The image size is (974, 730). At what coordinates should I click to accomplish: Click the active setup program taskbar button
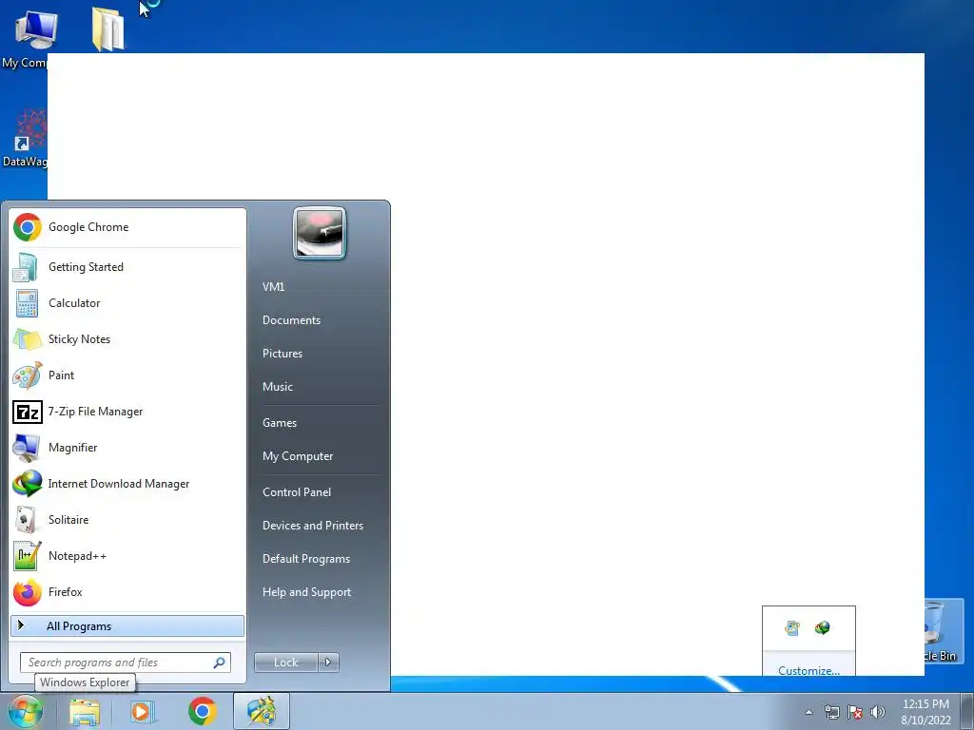point(262,711)
